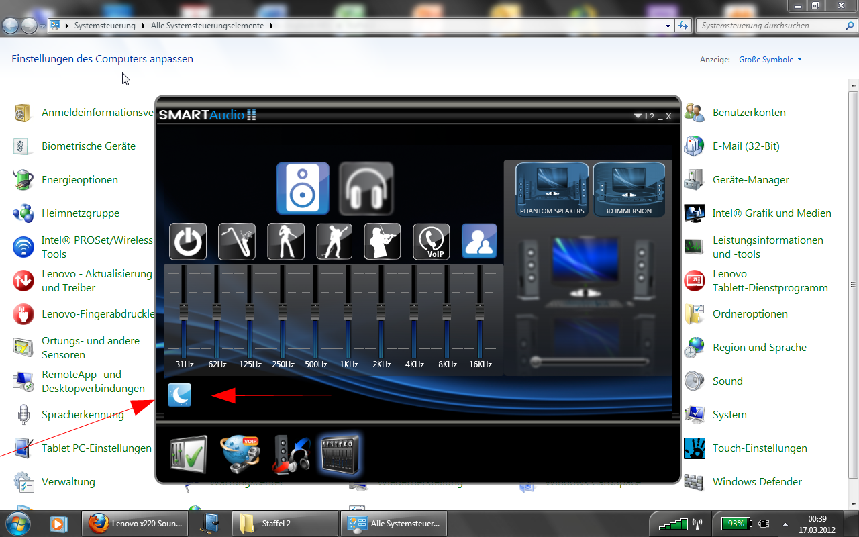This screenshot has height=537, width=859.
Task: Choose the guitarist rock preset
Action: (x=334, y=242)
